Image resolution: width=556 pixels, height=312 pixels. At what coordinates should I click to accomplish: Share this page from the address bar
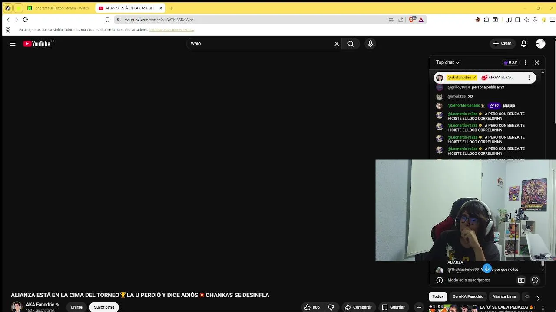[x=400, y=19]
